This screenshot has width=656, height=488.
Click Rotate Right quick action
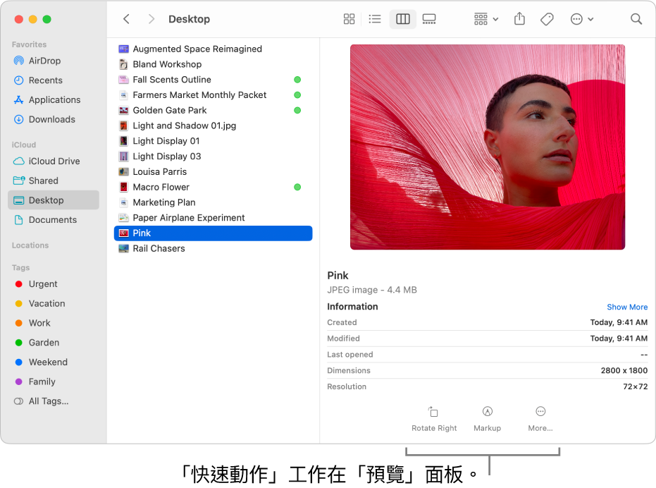[434, 419]
